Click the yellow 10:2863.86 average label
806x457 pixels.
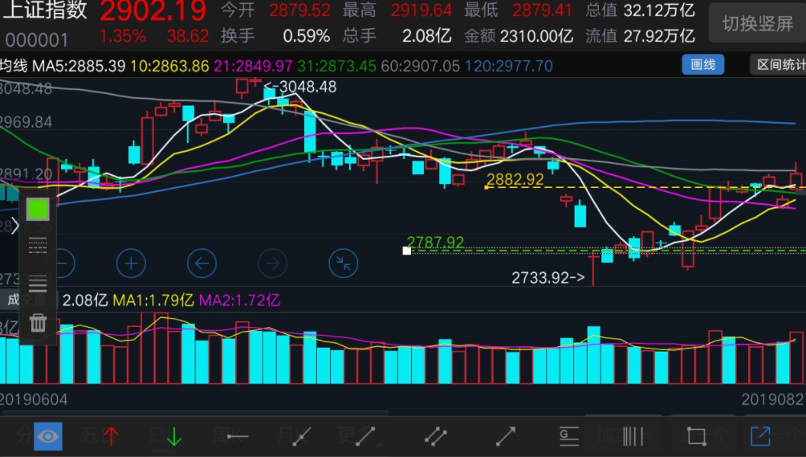pos(169,66)
